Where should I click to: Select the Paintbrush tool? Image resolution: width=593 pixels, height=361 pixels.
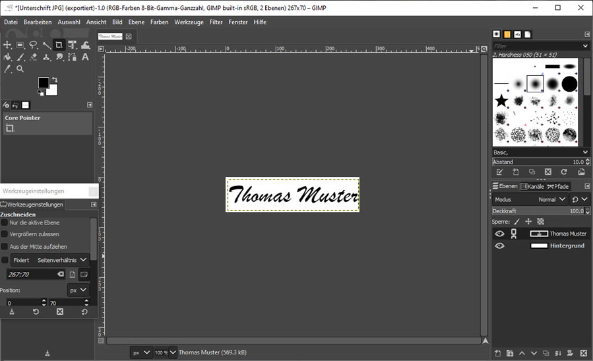(x=20, y=57)
